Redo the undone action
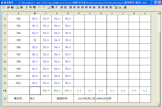162x107 pixels. (44, 7)
